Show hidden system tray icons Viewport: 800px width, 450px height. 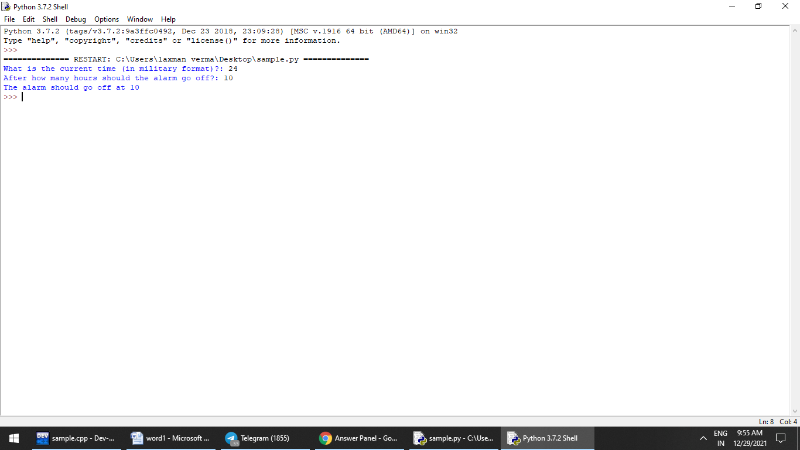tap(703, 438)
